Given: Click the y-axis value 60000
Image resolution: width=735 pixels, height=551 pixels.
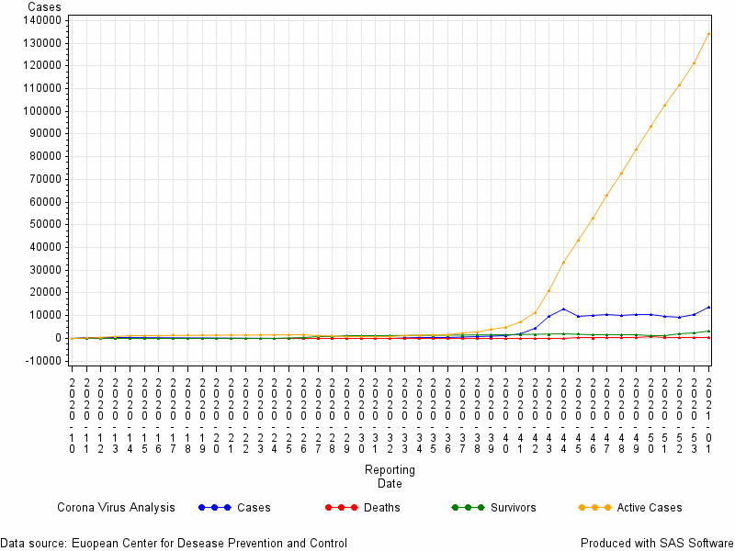Looking at the screenshot, I should coord(44,202).
